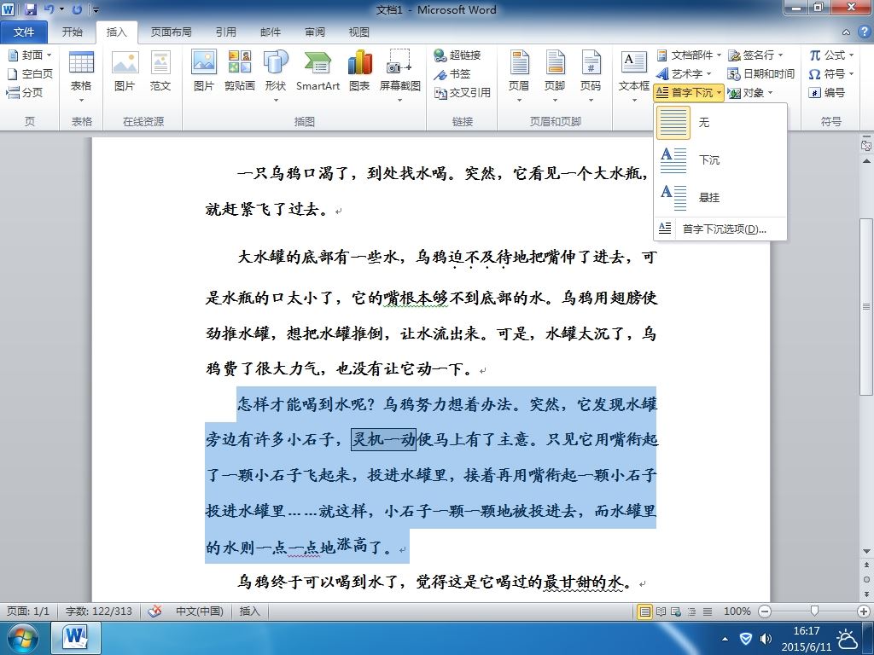Undo the last action
The height and width of the screenshot is (655, 874).
click(49, 9)
